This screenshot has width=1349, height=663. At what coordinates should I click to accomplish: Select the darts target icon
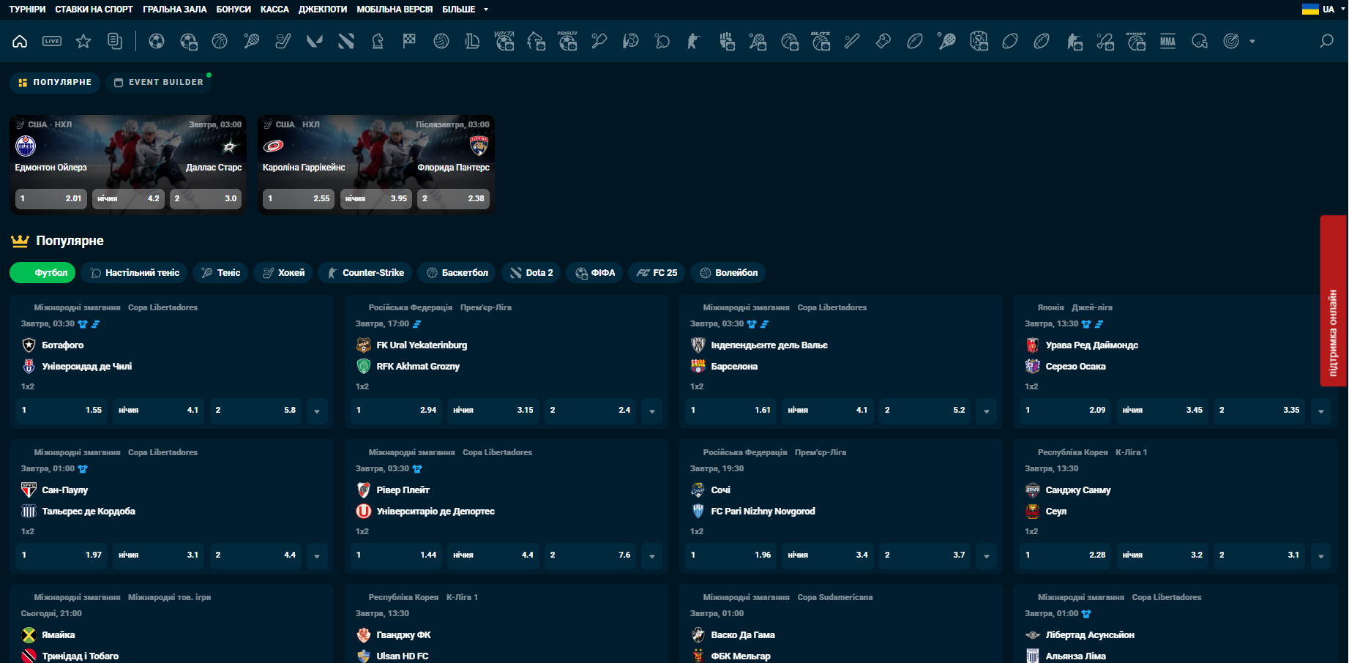[x=1231, y=41]
